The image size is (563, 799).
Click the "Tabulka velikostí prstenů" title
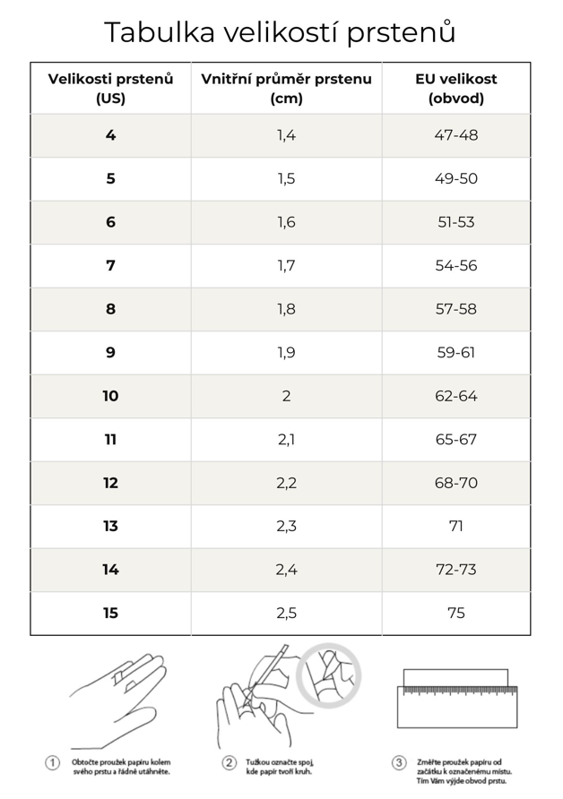click(x=281, y=32)
